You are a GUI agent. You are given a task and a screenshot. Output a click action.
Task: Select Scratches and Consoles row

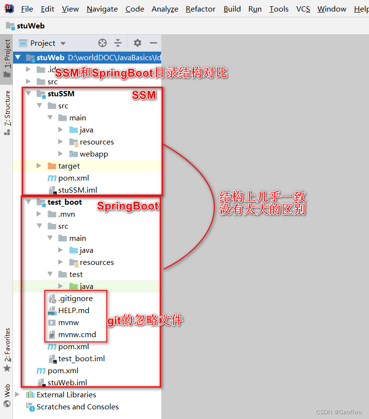pos(87,406)
